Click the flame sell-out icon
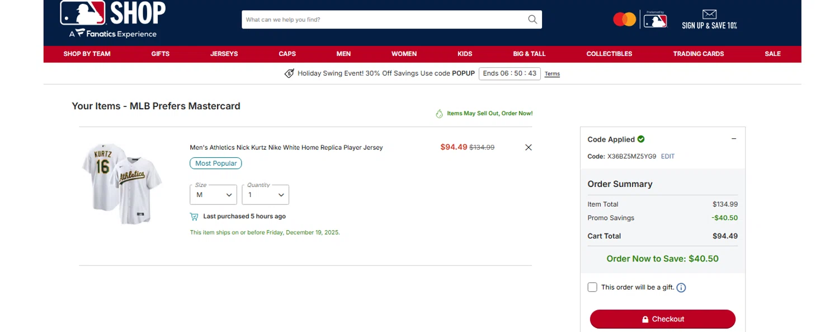Screen dimensions: 839x332 click(x=439, y=113)
